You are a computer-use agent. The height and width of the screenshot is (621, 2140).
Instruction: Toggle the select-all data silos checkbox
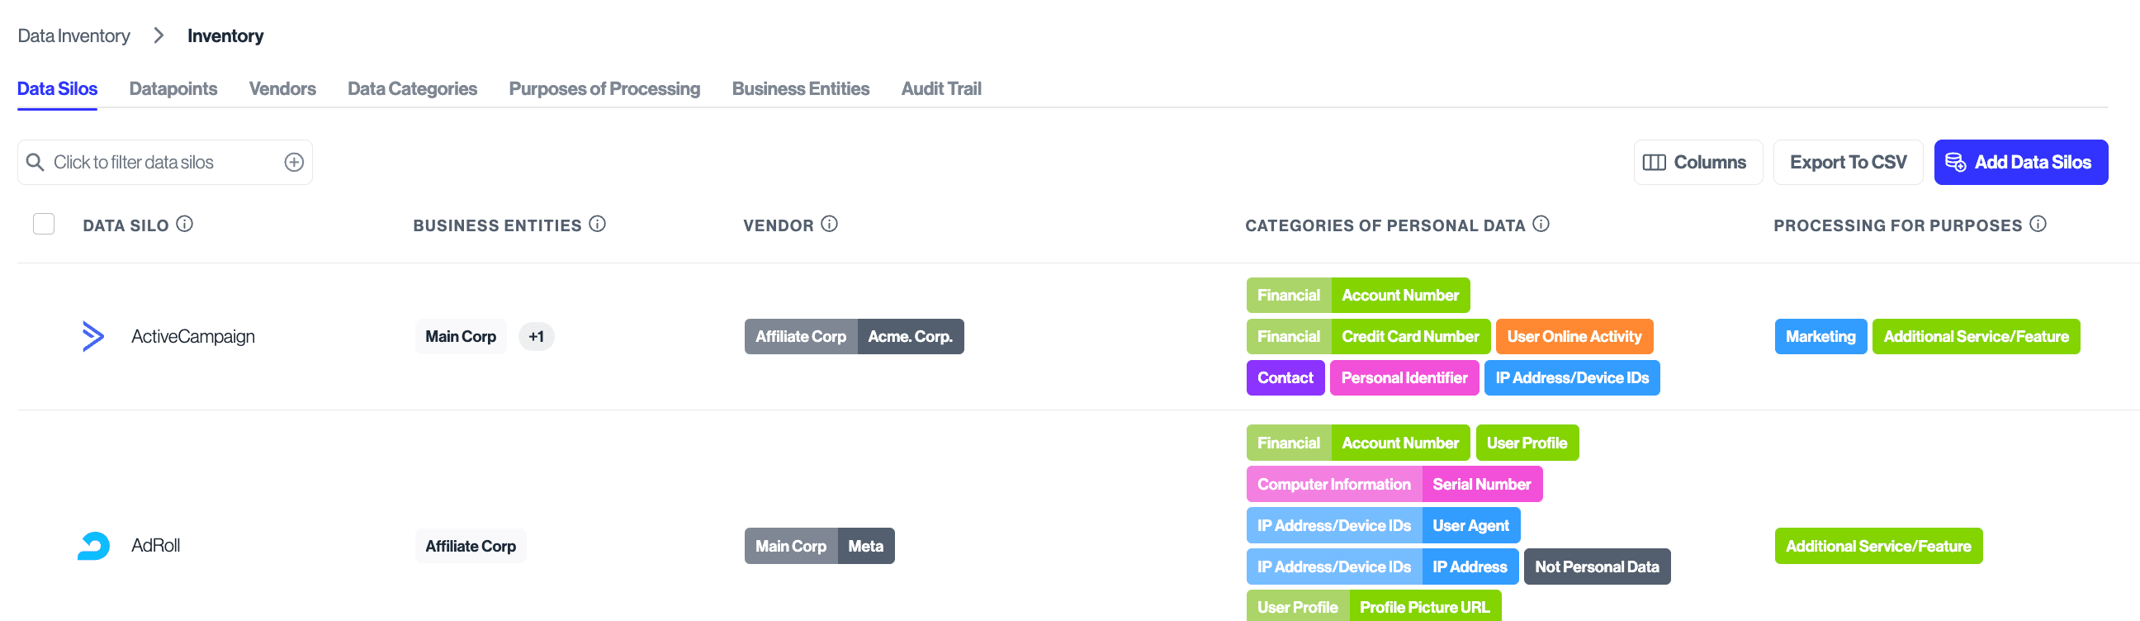coord(44,225)
